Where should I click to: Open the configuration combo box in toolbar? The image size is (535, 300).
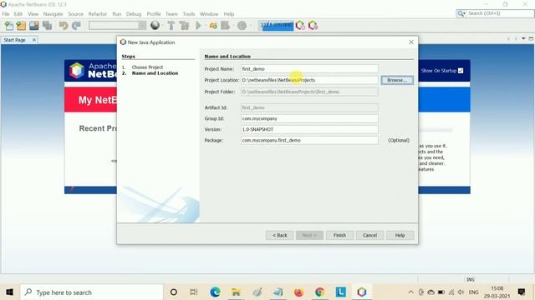(x=117, y=26)
